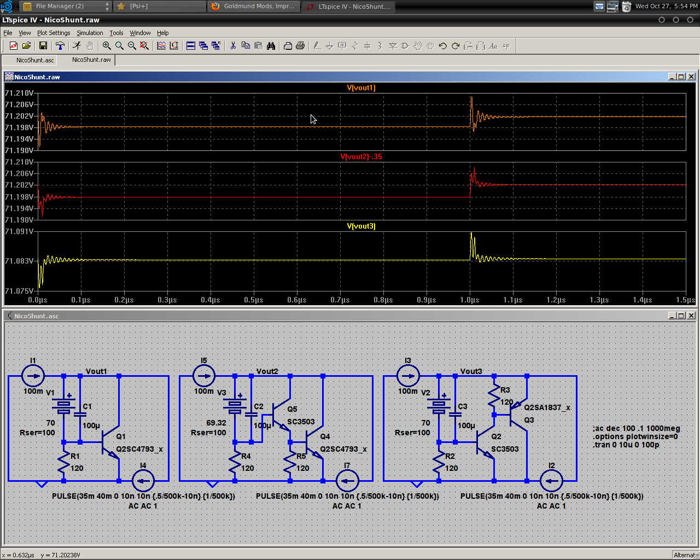
Task: Click the Open file folder icon
Action: pos(26,46)
